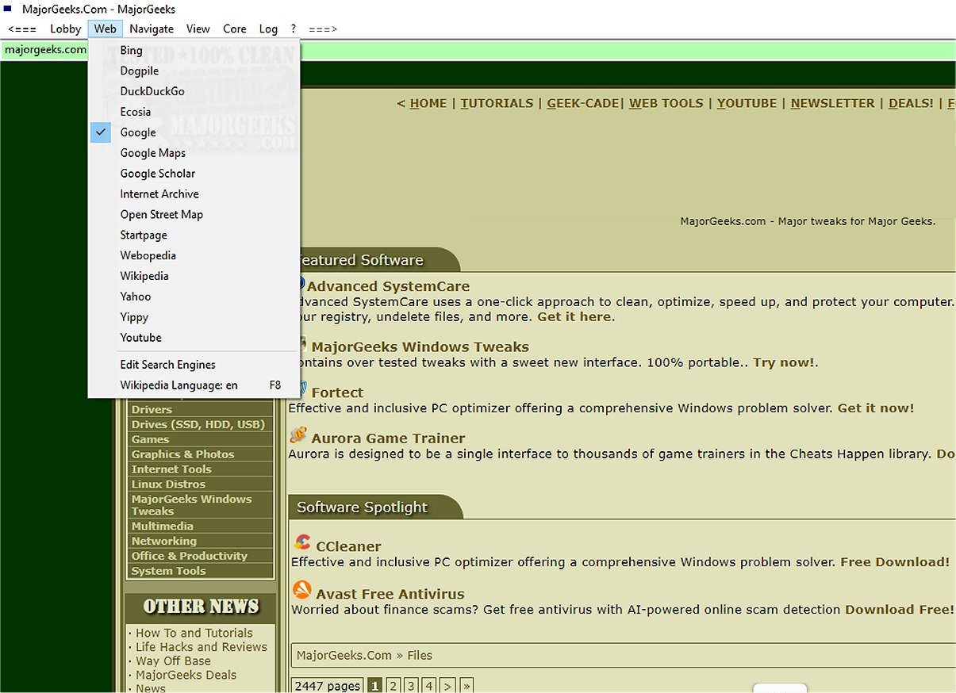This screenshot has height=693, width=956.
Task: Open the Avast Free Antivirus title link
Action: (x=390, y=594)
